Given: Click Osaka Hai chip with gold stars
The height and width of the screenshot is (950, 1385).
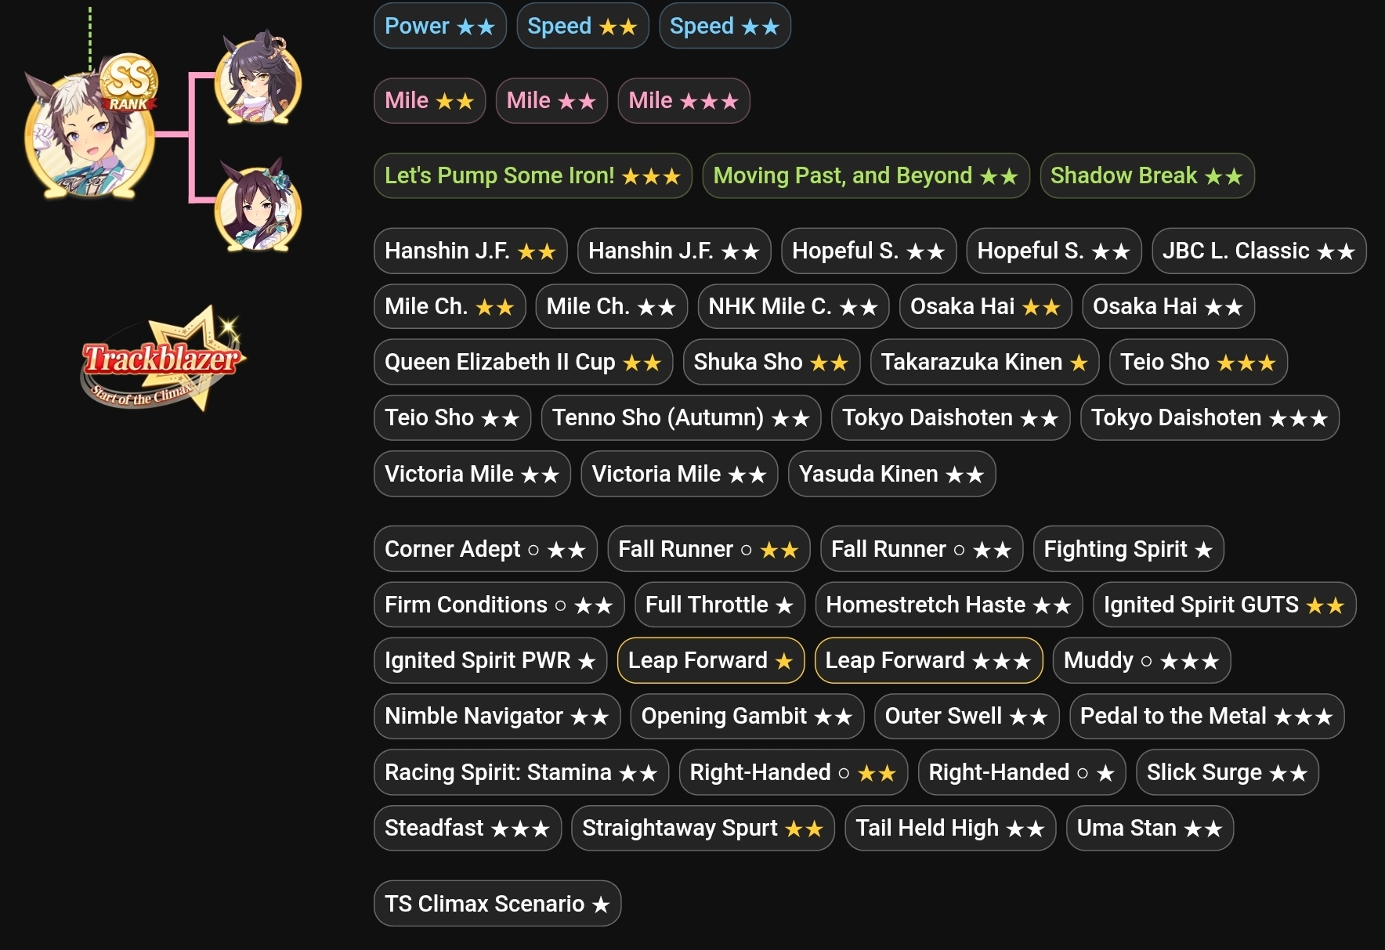Looking at the screenshot, I should pos(985,306).
